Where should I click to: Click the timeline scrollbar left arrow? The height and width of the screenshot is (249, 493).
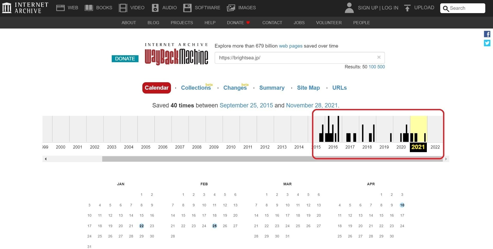click(46, 159)
